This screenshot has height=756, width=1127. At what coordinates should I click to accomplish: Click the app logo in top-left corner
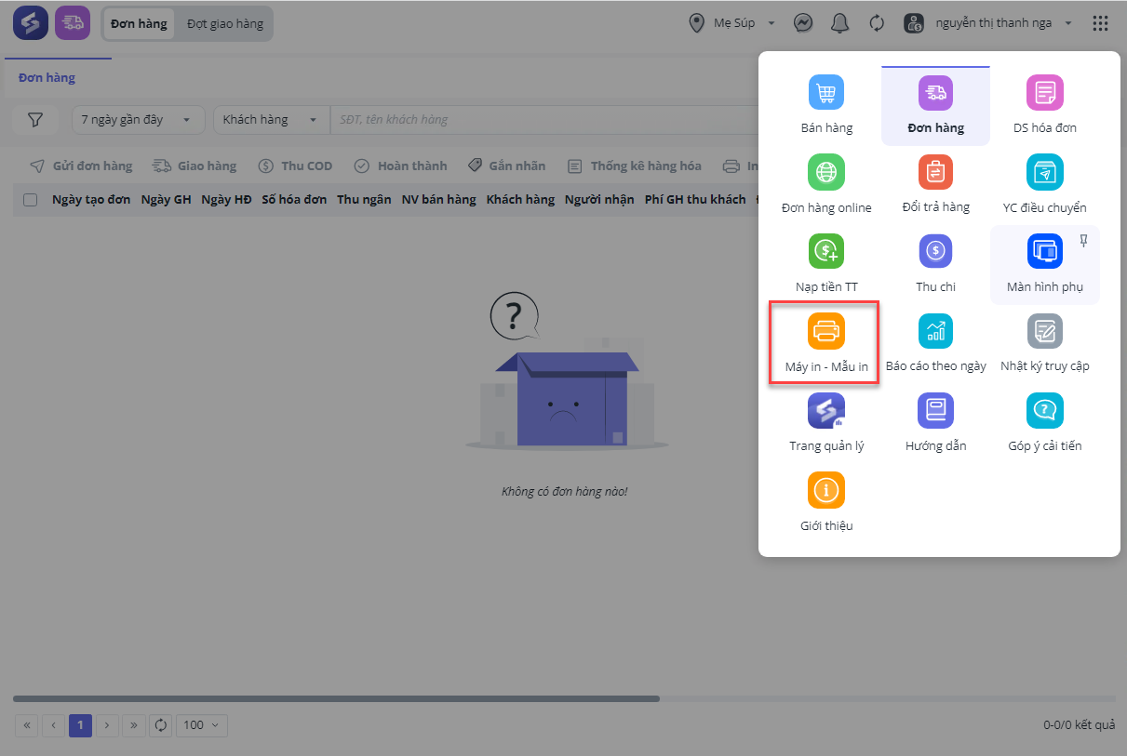tap(31, 22)
